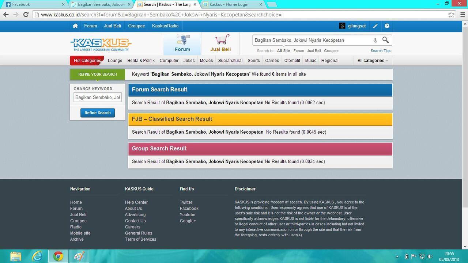Launch Internet Explorer from the taskbar

click(x=37, y=256)
